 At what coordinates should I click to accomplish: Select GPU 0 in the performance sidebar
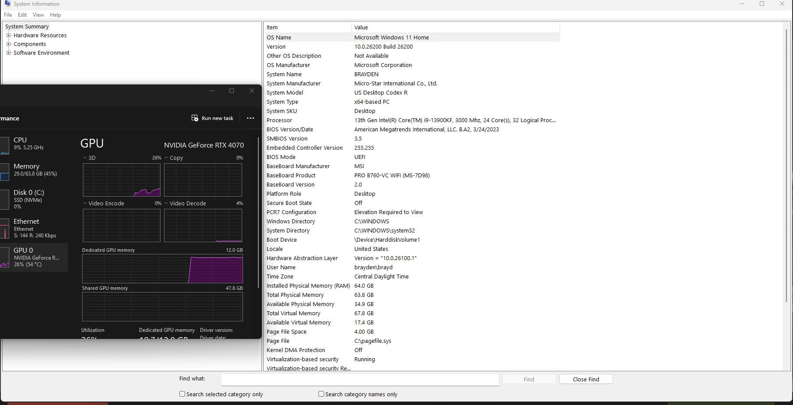click(x=34, y=257)
